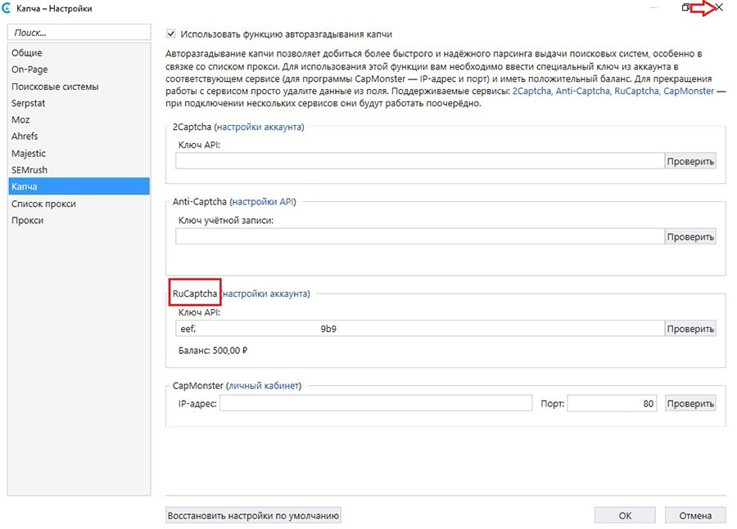Image resolution: width=737 pixels, height=529 pixels.
Task: Open the CapMonster личный кабинет link
Action: [265, 385]
